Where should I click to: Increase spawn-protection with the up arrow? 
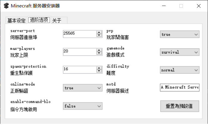99,68
